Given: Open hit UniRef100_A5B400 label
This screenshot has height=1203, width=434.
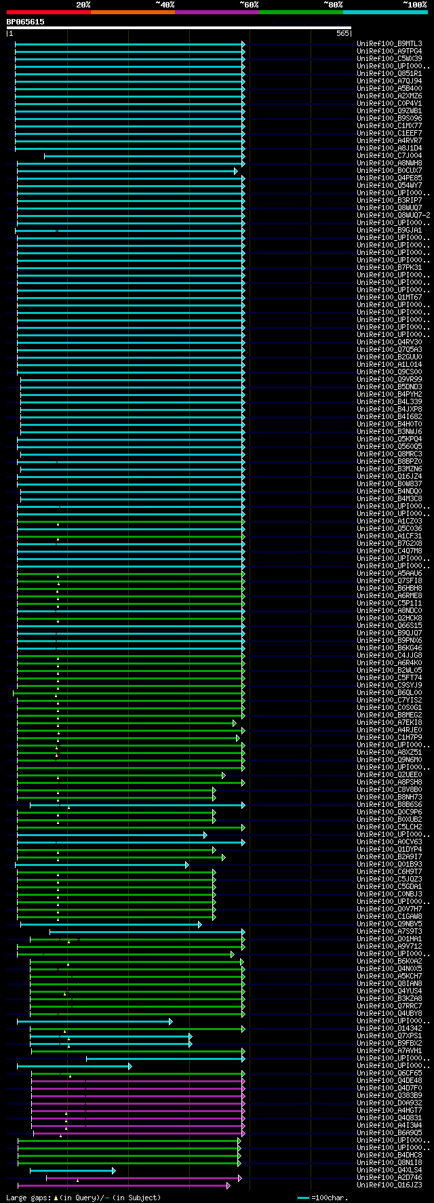Looking at the screenshot, I should [x=389, y=89].
